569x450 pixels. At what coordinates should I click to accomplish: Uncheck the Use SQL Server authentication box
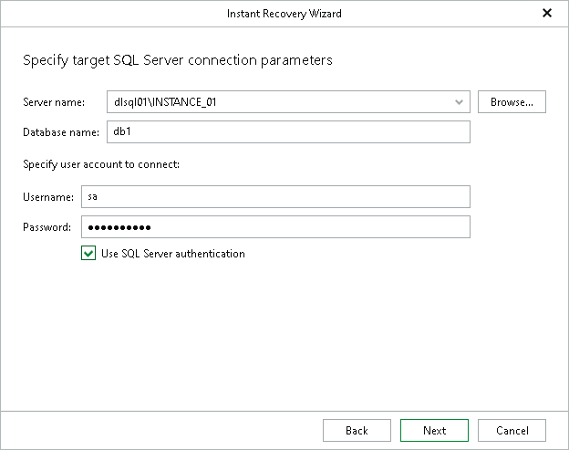pyautogui.click(x=88, y=253)
